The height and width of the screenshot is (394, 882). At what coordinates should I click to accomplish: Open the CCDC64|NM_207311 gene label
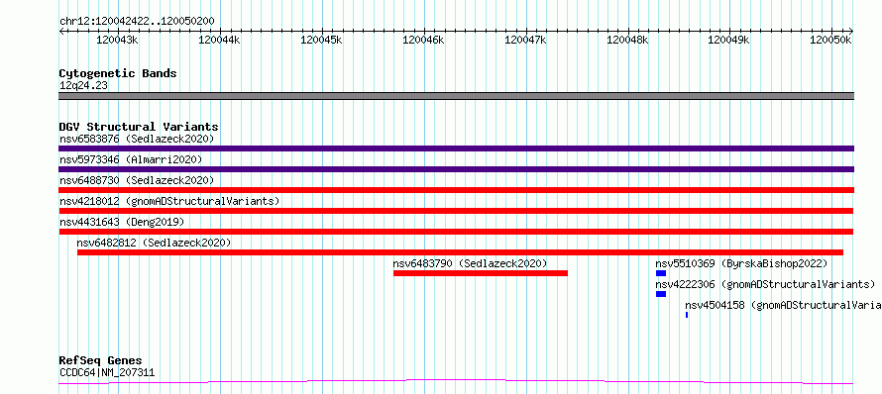click(107, 372)
